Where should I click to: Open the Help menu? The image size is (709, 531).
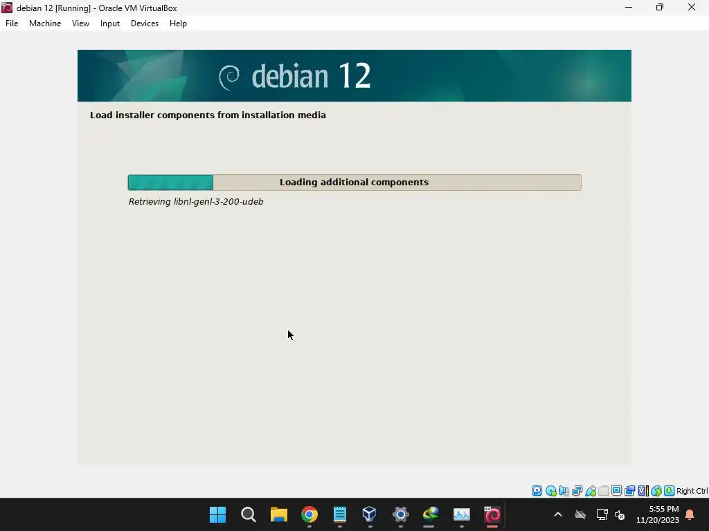click(178, 24)
